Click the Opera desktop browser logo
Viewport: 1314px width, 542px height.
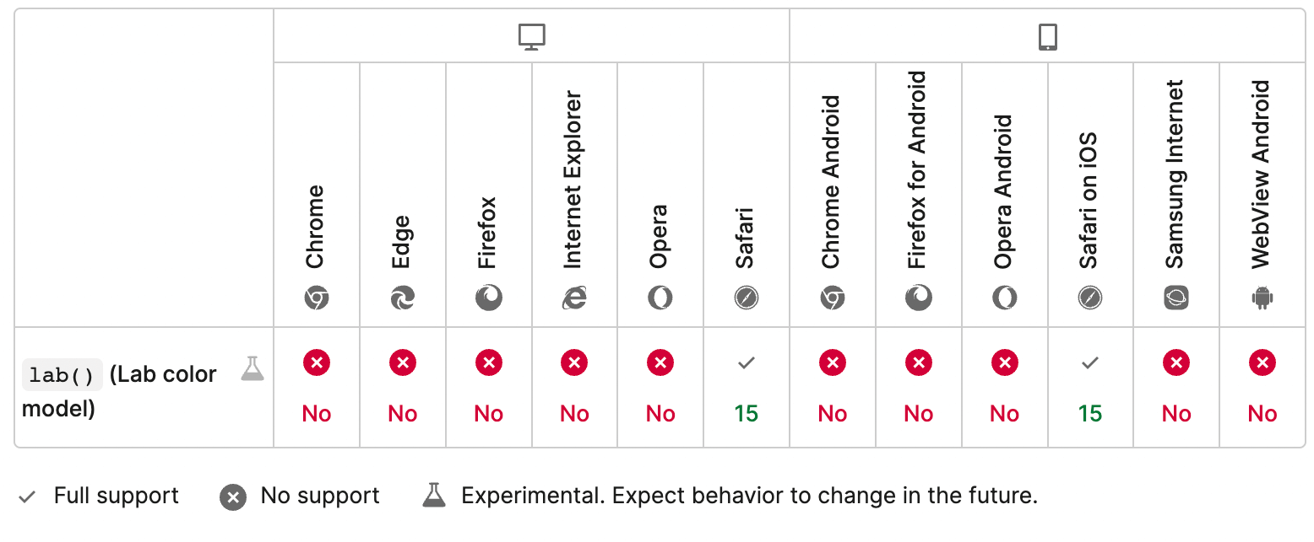pos(660,298)
